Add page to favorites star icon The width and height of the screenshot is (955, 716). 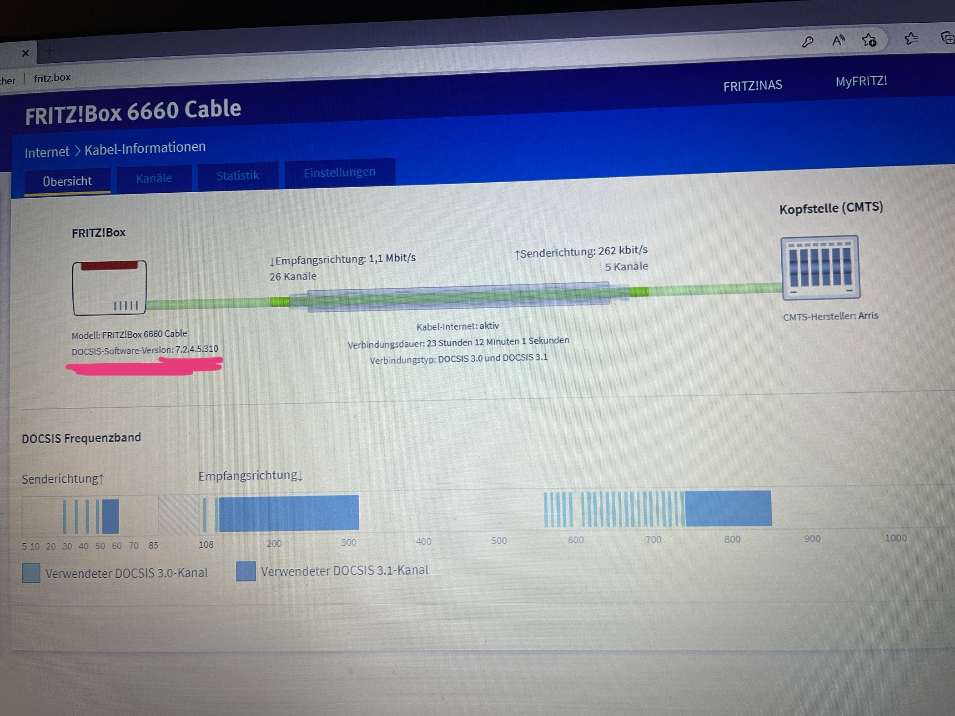869,40
